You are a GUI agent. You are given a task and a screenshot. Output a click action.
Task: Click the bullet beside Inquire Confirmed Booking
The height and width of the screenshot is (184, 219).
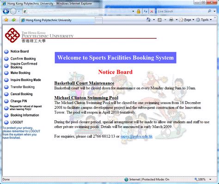[x=6, y=66]
